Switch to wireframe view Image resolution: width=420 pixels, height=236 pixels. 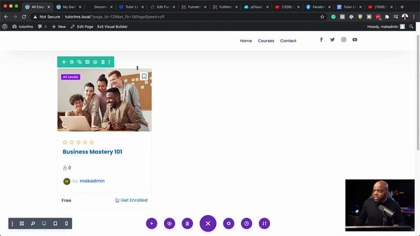pos(22,224)
